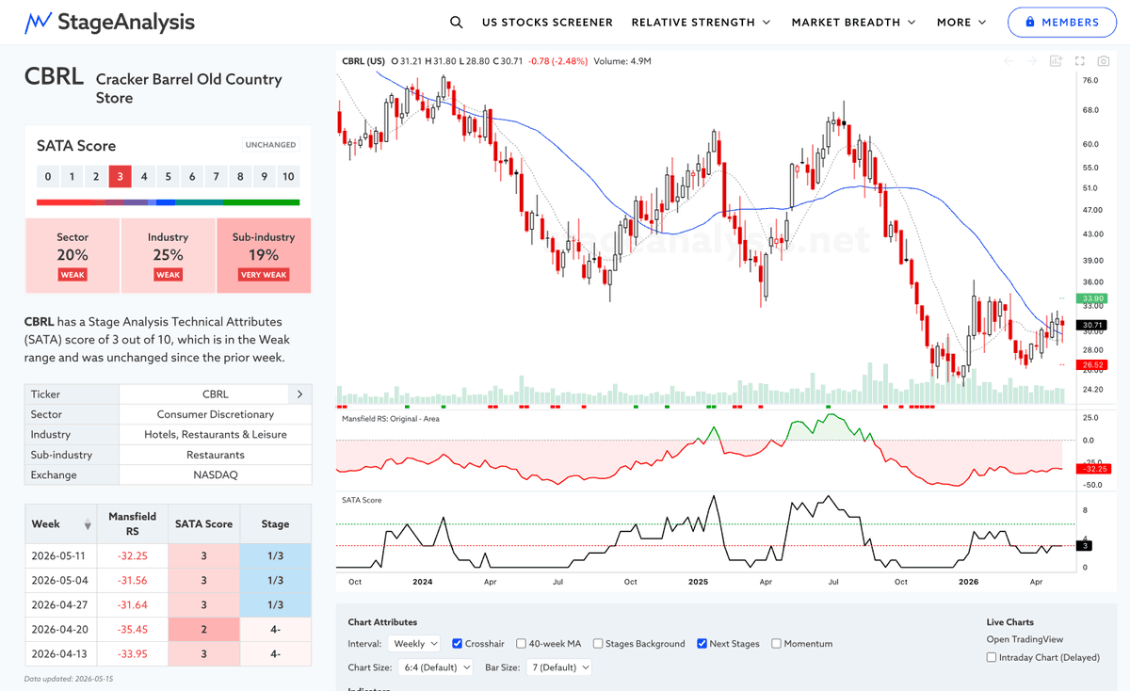
Task: Open the Chart Size dropdown
Action: (x=438, y=667)
